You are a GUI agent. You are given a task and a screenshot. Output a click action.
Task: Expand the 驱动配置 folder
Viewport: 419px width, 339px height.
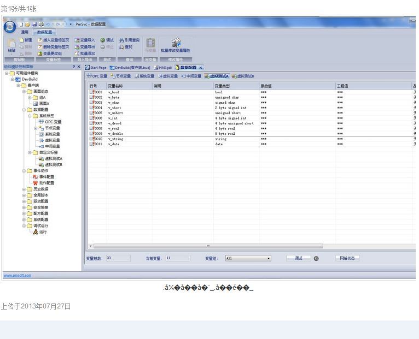pos(24,201)
